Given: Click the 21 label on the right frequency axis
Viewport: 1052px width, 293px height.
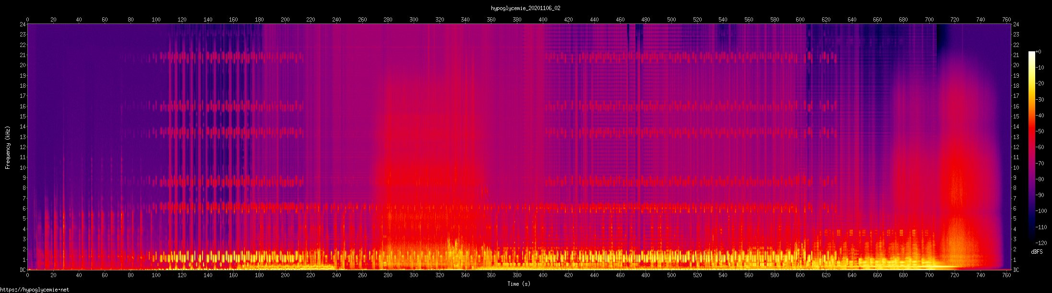Looking at the screenshot, I should click(1016, 55).
